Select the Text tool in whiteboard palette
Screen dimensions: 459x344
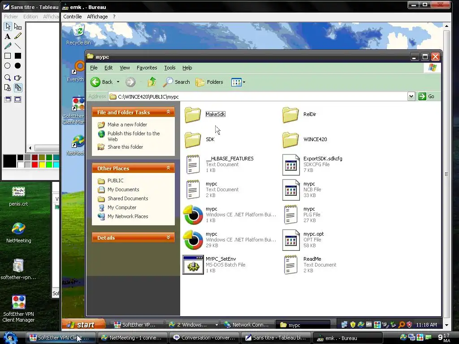[x=8, y=36]
